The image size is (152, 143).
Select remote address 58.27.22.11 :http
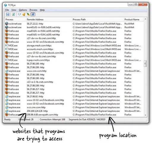click(35, 24)
